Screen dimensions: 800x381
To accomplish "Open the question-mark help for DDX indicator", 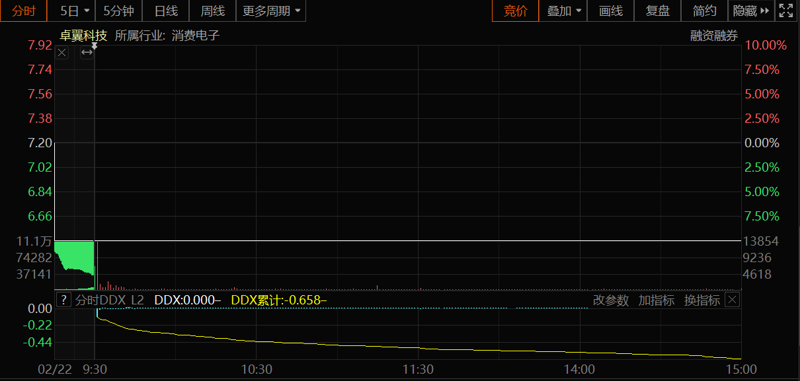I will pyautogui.click(x=63, y=300).
